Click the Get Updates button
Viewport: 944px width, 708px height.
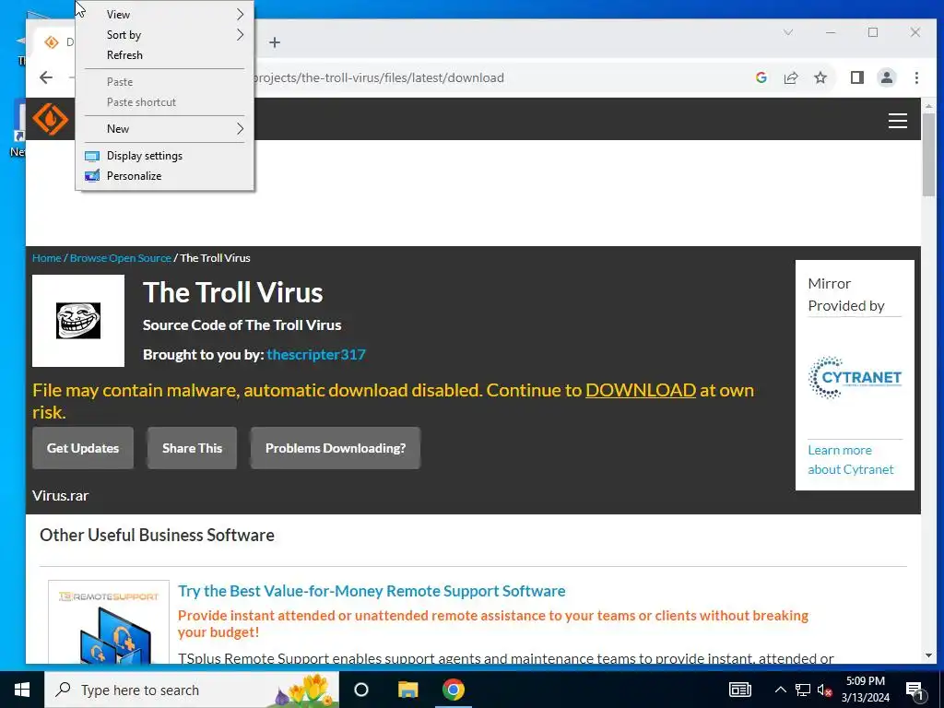pos(83,448)
